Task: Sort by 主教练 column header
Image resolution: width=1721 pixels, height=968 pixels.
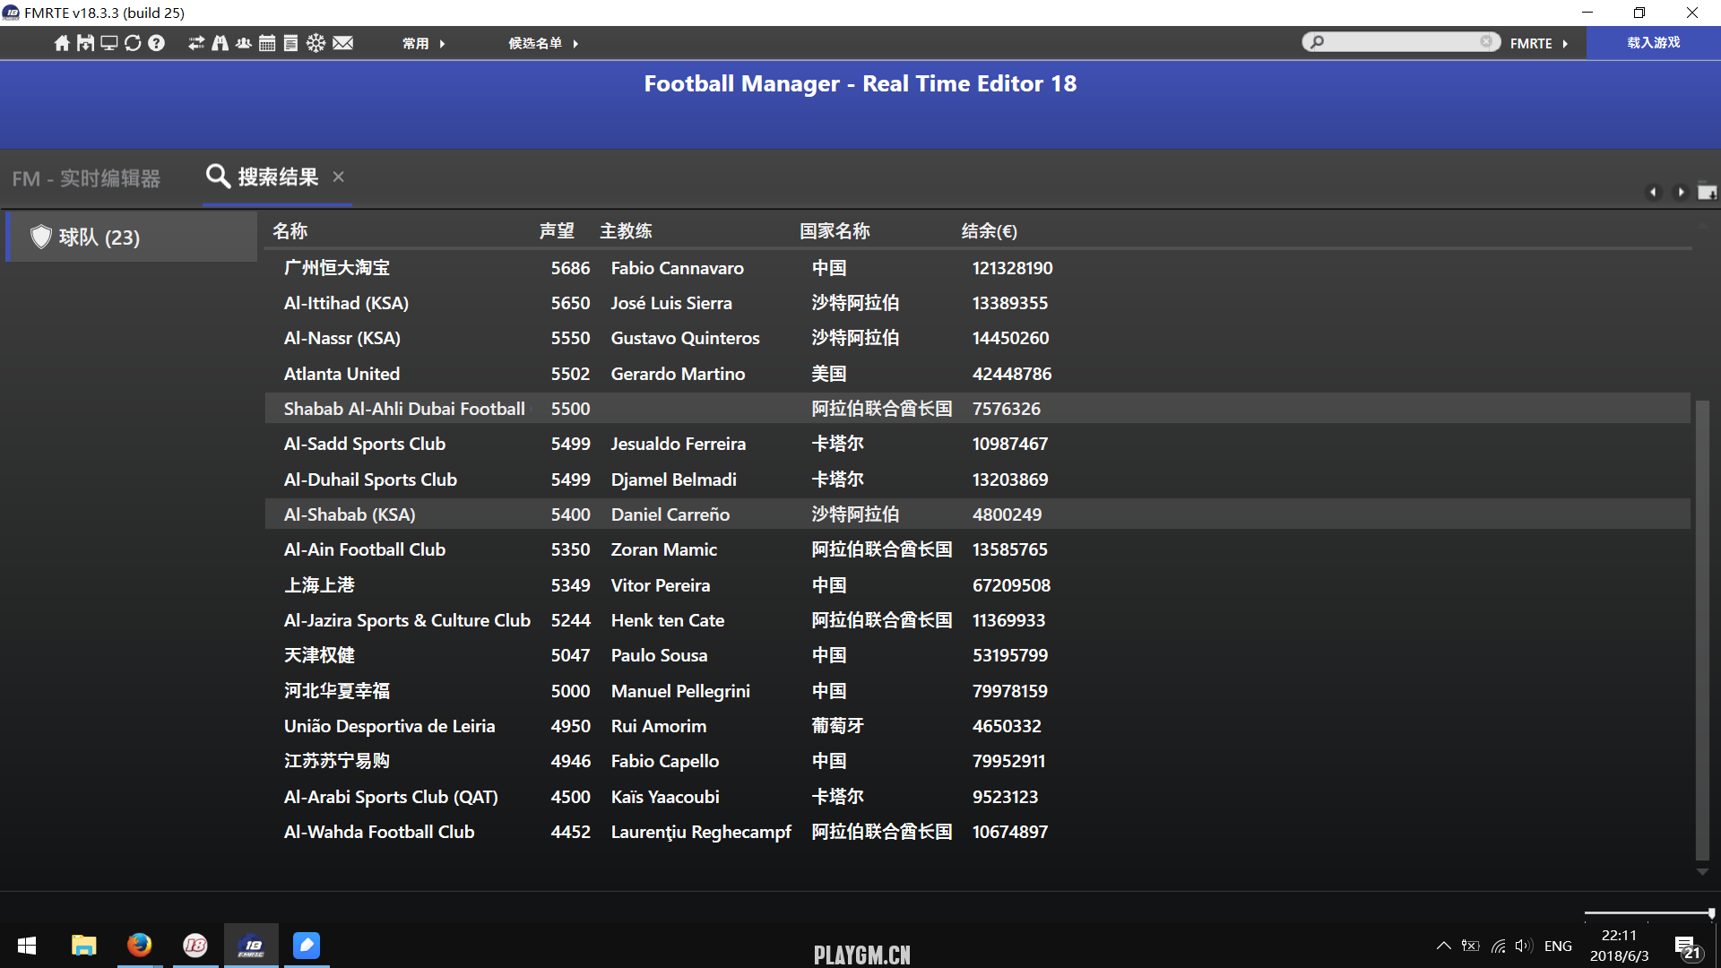Action: (626, 231)
